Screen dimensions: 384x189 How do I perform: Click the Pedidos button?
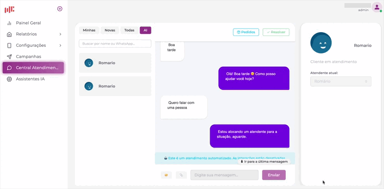[x=246, y=32]
